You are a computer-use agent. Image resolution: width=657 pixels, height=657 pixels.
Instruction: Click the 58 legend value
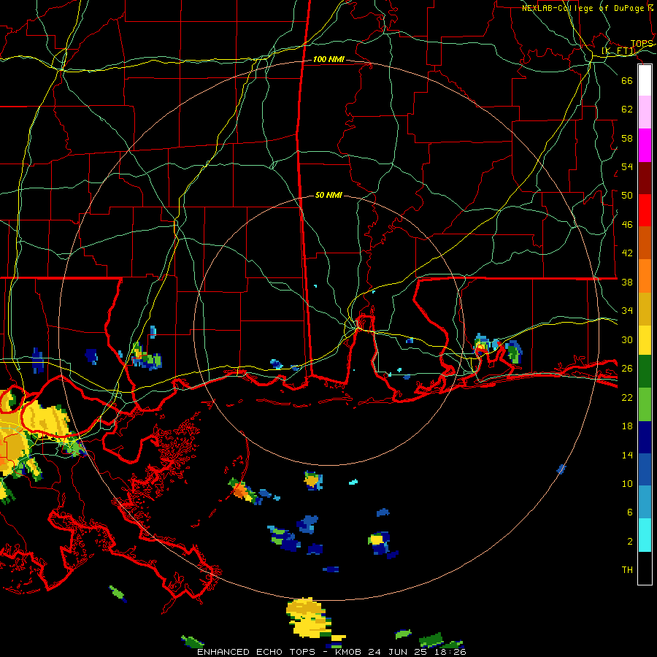click(627, 138)
